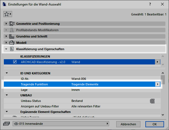
Task: Click the brick wall icon beside Umbau-Status
Action: point(152,101)
